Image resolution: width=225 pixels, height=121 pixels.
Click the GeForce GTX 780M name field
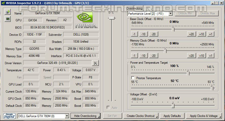[x=47, y=13]
